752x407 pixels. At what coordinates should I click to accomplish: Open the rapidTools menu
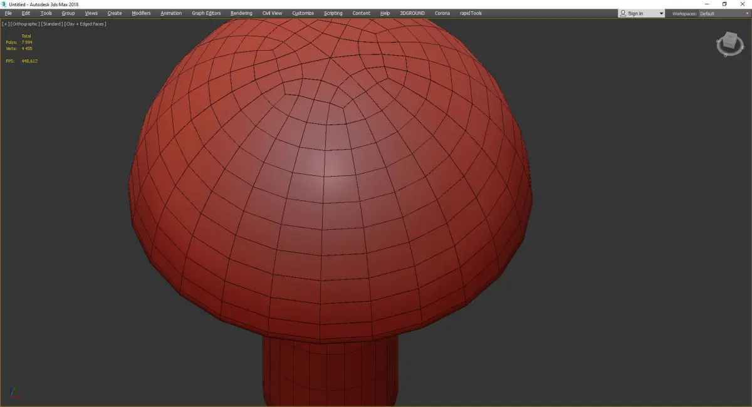click(x=471, y=13)
